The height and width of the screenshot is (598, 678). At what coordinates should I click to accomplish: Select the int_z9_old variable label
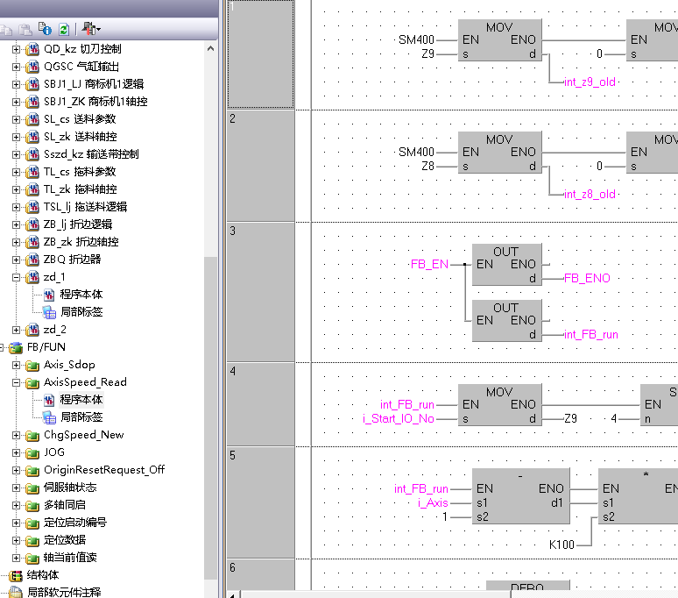(x=589, y=82)
